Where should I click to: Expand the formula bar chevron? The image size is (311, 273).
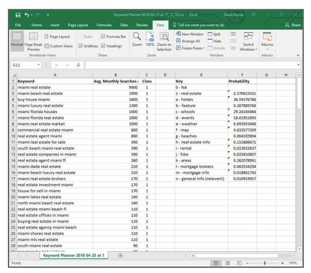298,65
